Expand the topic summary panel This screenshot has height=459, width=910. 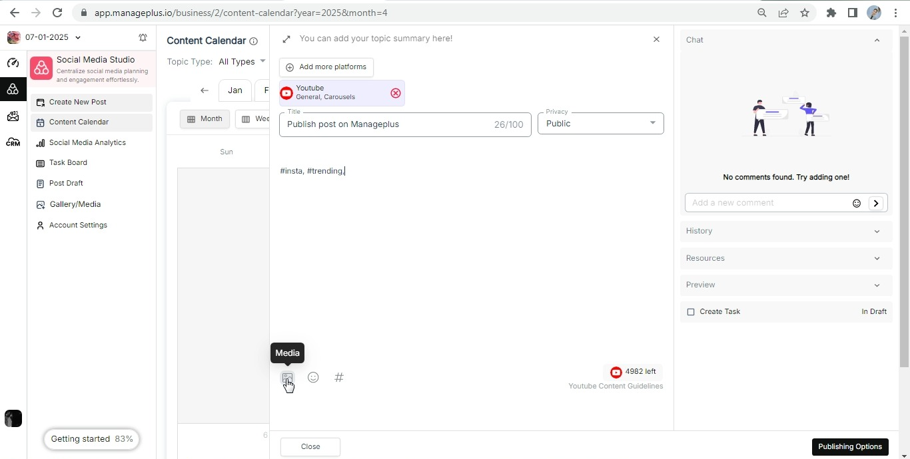coord(286,39)
